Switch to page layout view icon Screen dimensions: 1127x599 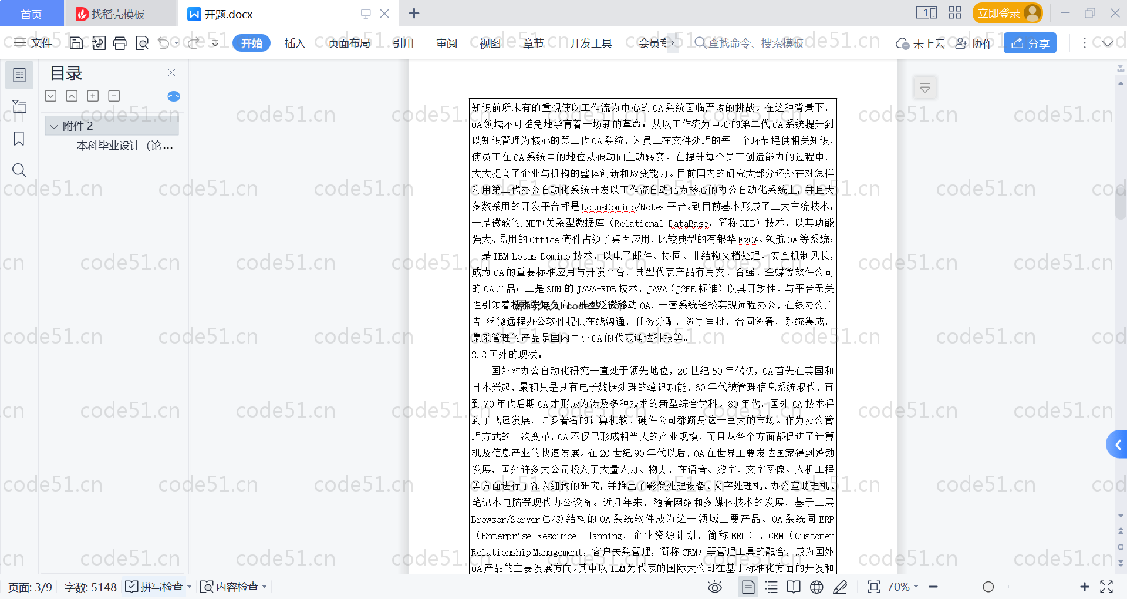pyautogui.click(x=748, y=587)
